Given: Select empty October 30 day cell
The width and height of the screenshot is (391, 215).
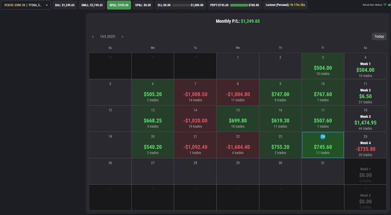Looking at the screenshot, I should 280,171.
